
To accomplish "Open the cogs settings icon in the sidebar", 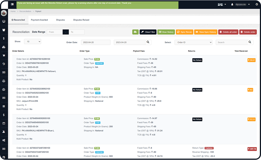I will [x=4, y=140].
